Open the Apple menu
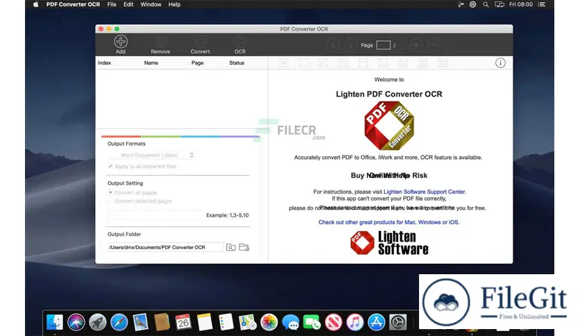Viewport: 580px width, 336px height. tap(35, 4)
